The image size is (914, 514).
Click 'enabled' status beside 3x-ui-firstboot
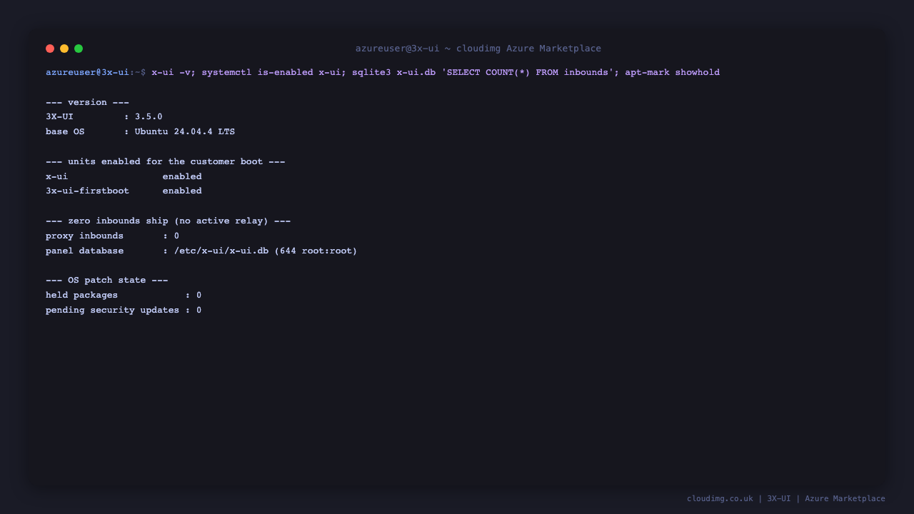(x=182, y=191)
